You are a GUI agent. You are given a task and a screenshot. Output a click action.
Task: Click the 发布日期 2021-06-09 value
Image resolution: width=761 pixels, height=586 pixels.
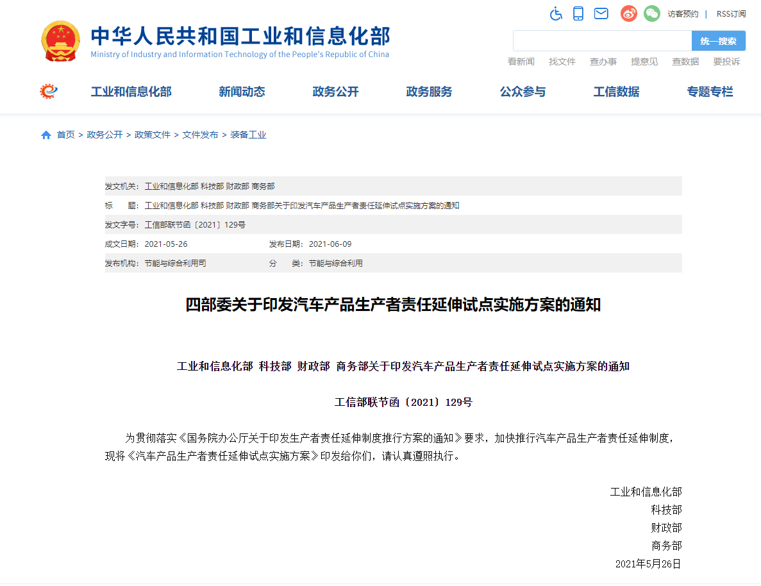330,244
